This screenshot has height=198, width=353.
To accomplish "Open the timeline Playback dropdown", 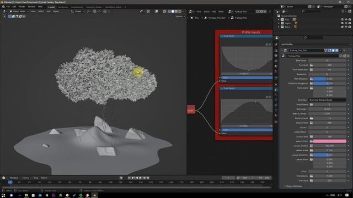I will pos(15,178).
